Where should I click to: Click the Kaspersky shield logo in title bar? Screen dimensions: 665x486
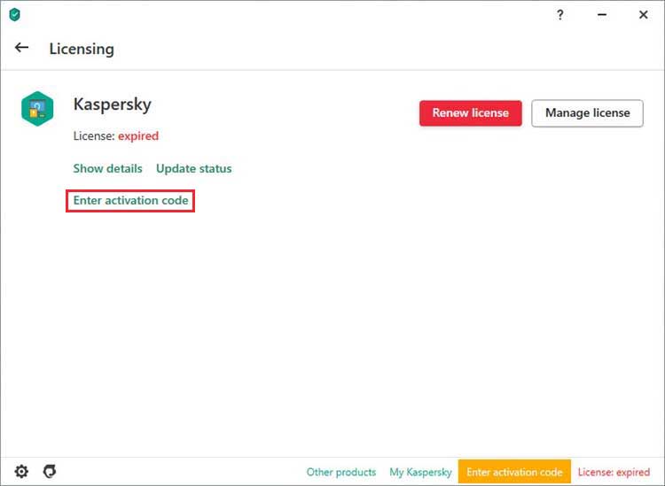14,15
